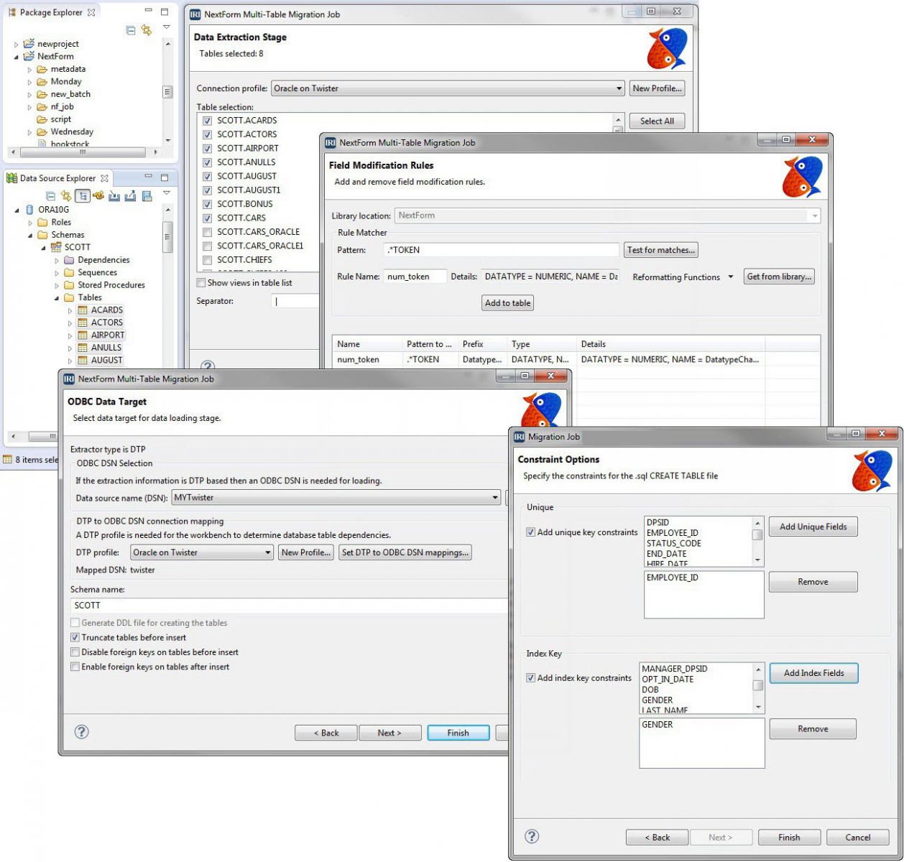Open the DTP profile dropdown
Image resolution: width=904 pixels, height=862 pixels.
(267, 552)
